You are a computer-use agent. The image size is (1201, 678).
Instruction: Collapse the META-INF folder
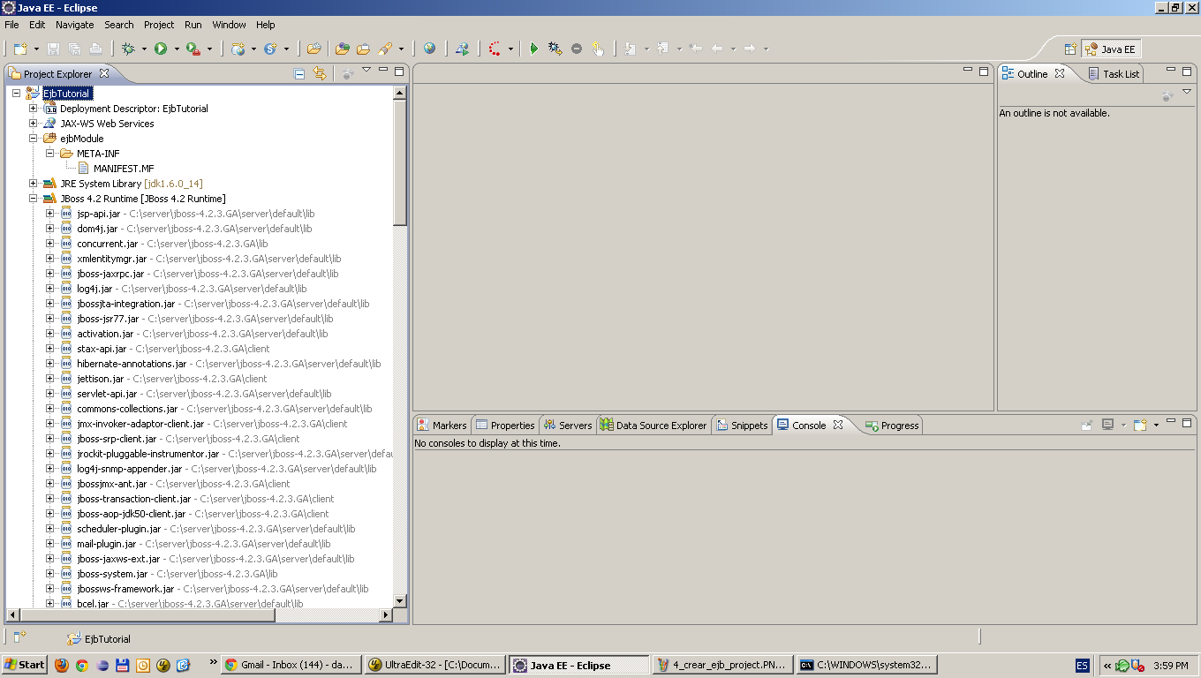(51, 153)
